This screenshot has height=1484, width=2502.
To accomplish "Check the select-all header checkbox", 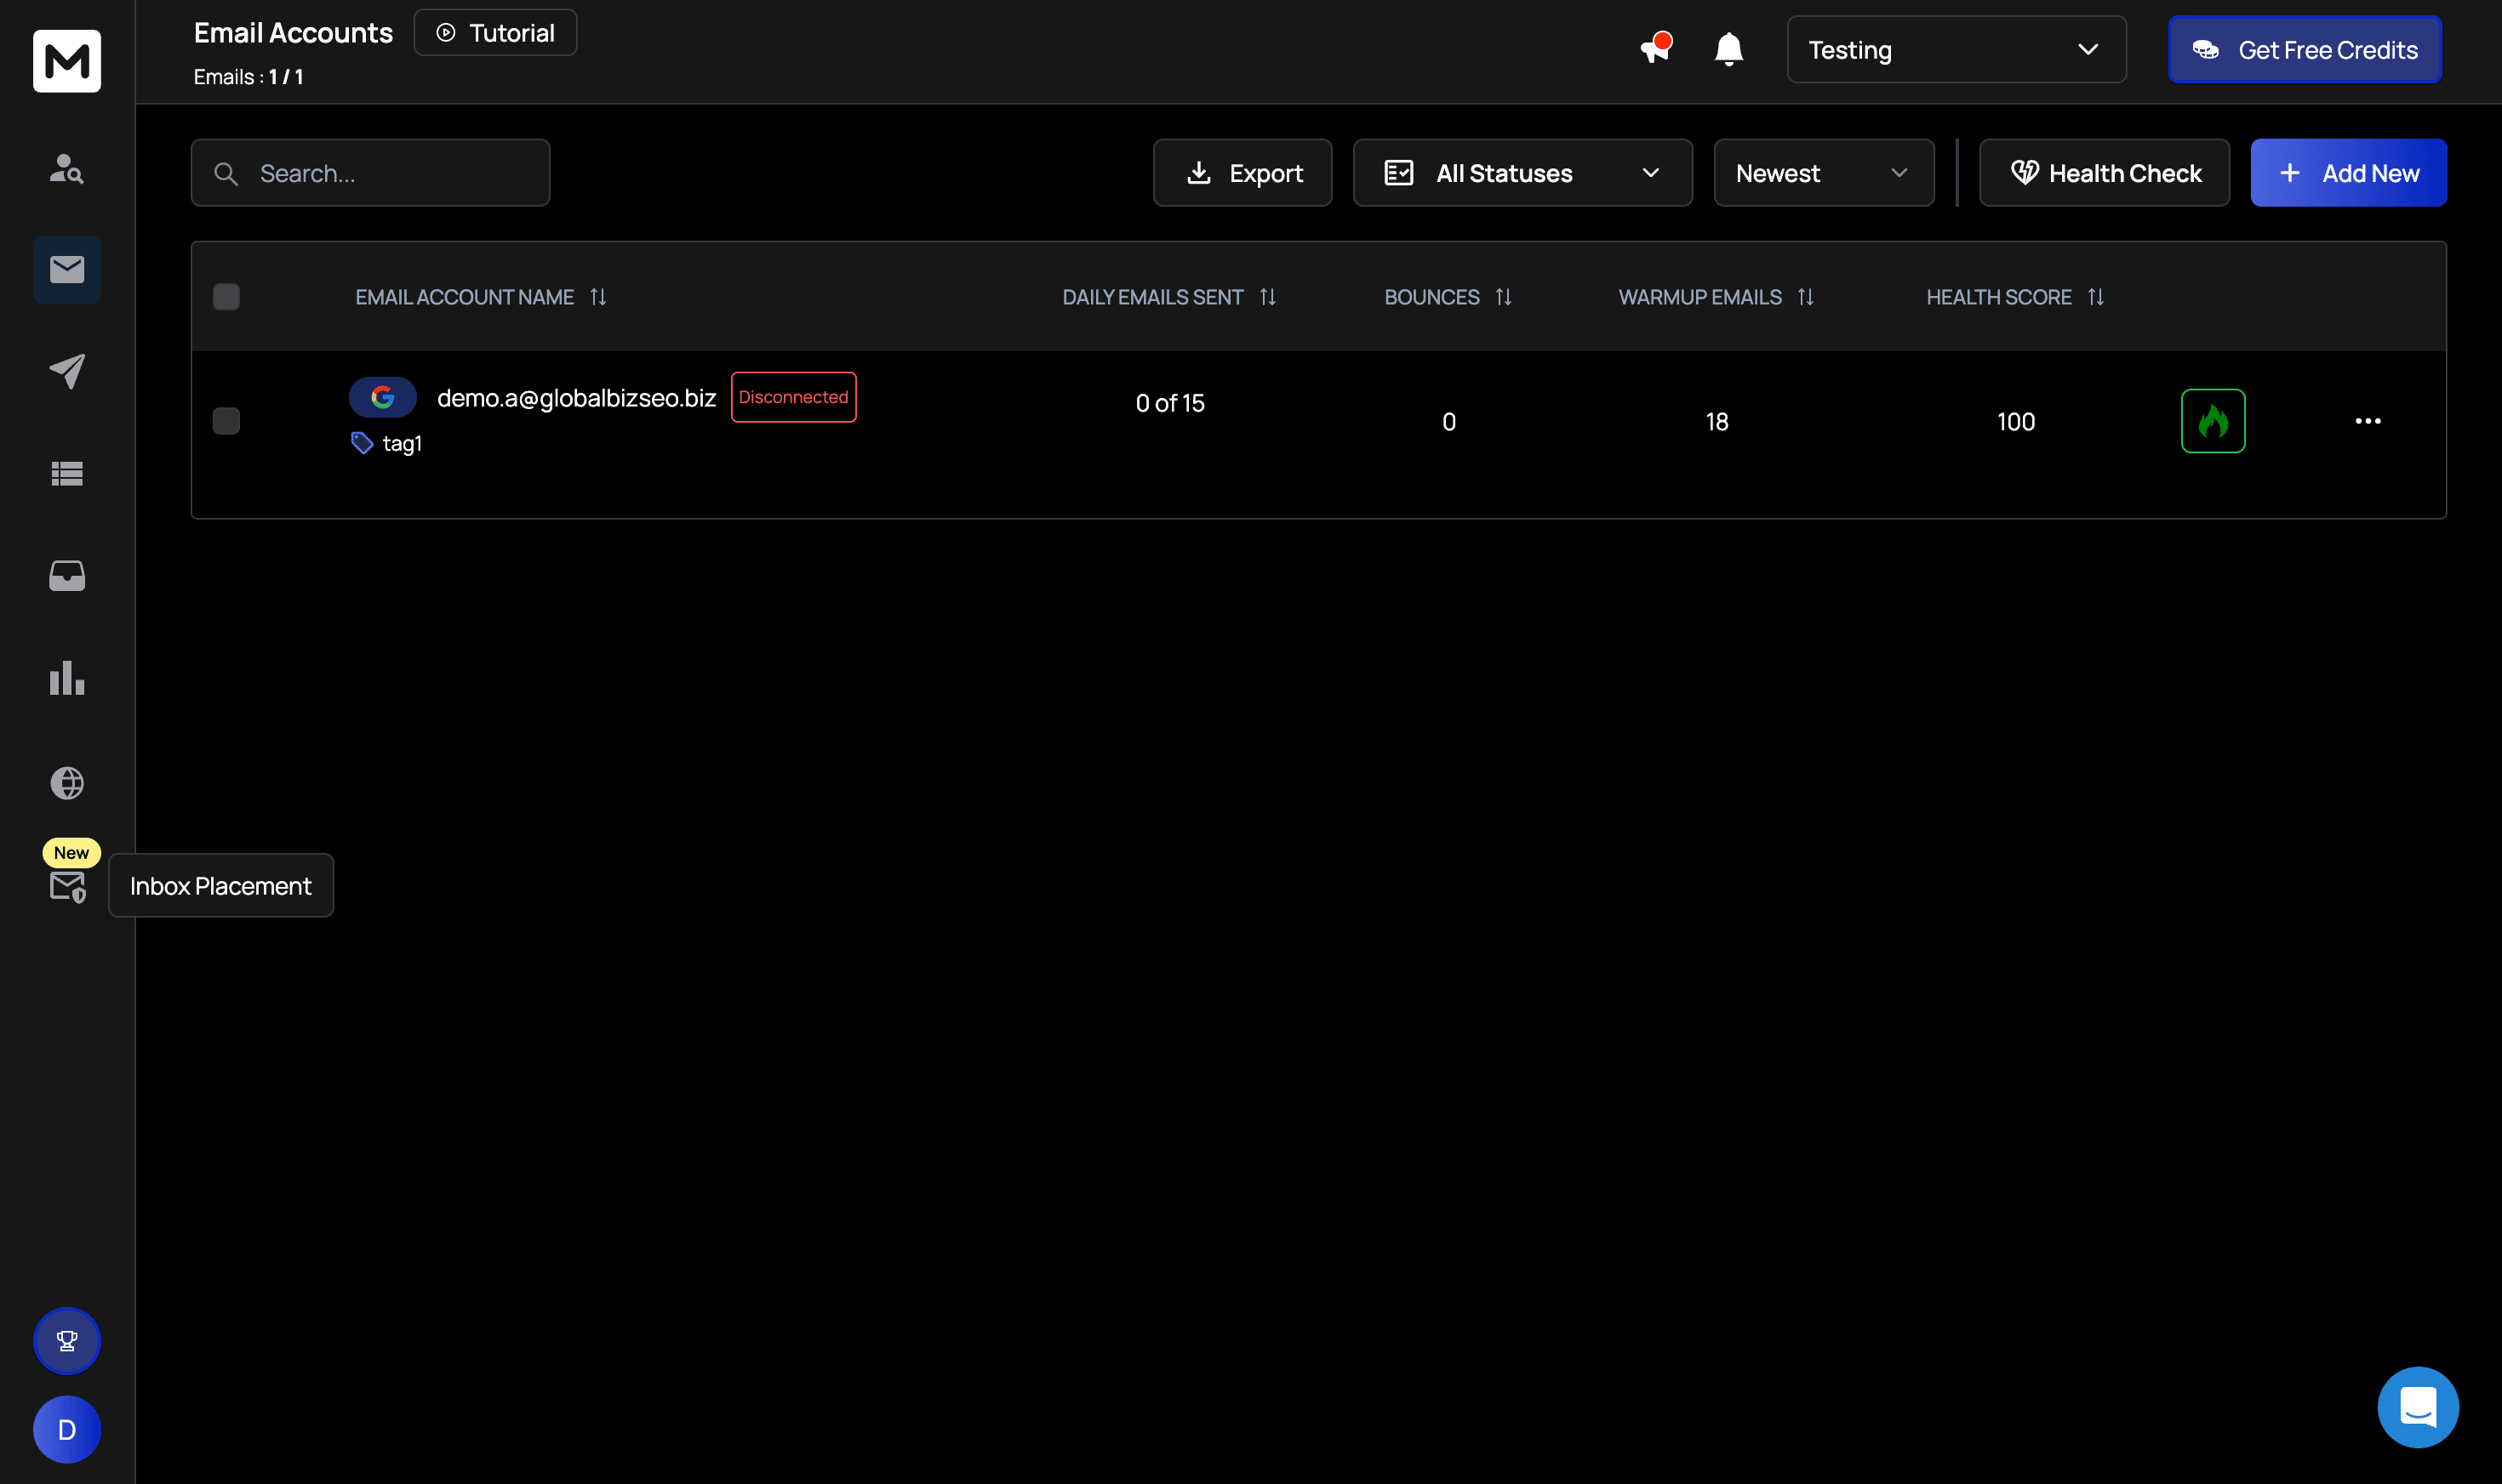I will (x=226, y=297).
